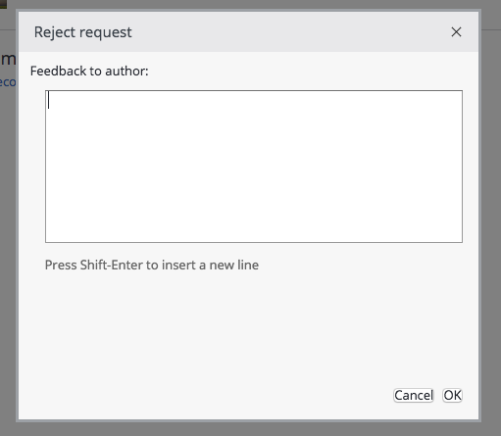Click the 'Feedback to author:' label
This screenshot has width=501, height=436.
(89, 71)
